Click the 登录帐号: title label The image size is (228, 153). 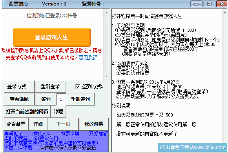93,4
